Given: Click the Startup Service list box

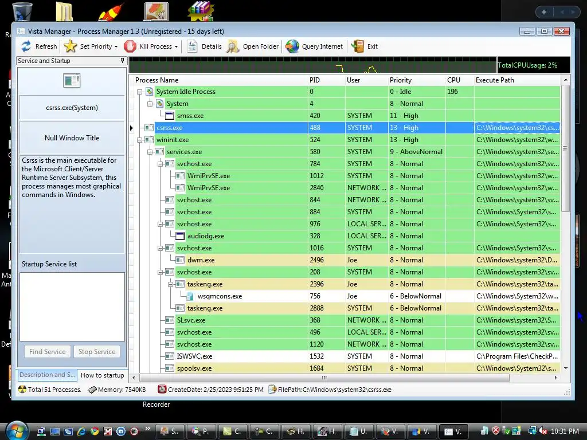Looking at the screenshot, I should coord(72,307).
